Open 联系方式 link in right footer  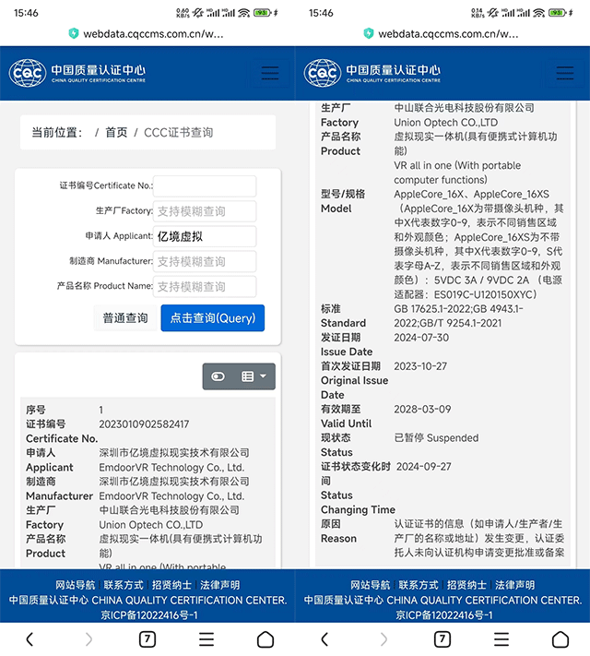[x=419, y=585]
